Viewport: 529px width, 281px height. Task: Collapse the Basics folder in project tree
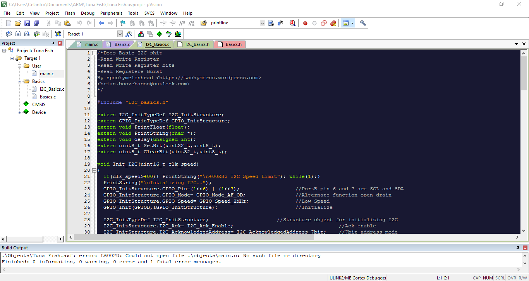pyautogui.click(x=19, y=81)
